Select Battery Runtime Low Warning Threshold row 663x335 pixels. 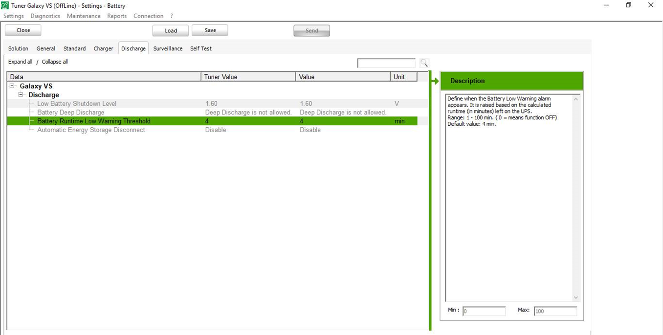tap(212, 121)
